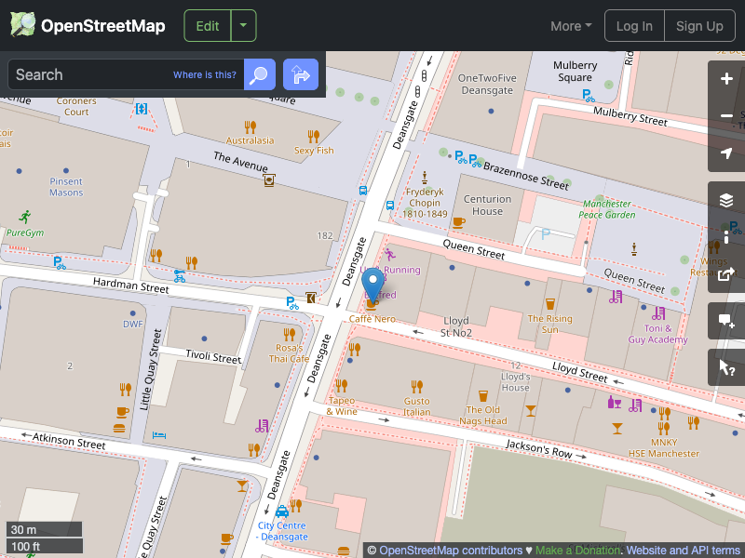Activate the Query features tool
This screenshot has width=745, height=558.
(x=725, y=366)
